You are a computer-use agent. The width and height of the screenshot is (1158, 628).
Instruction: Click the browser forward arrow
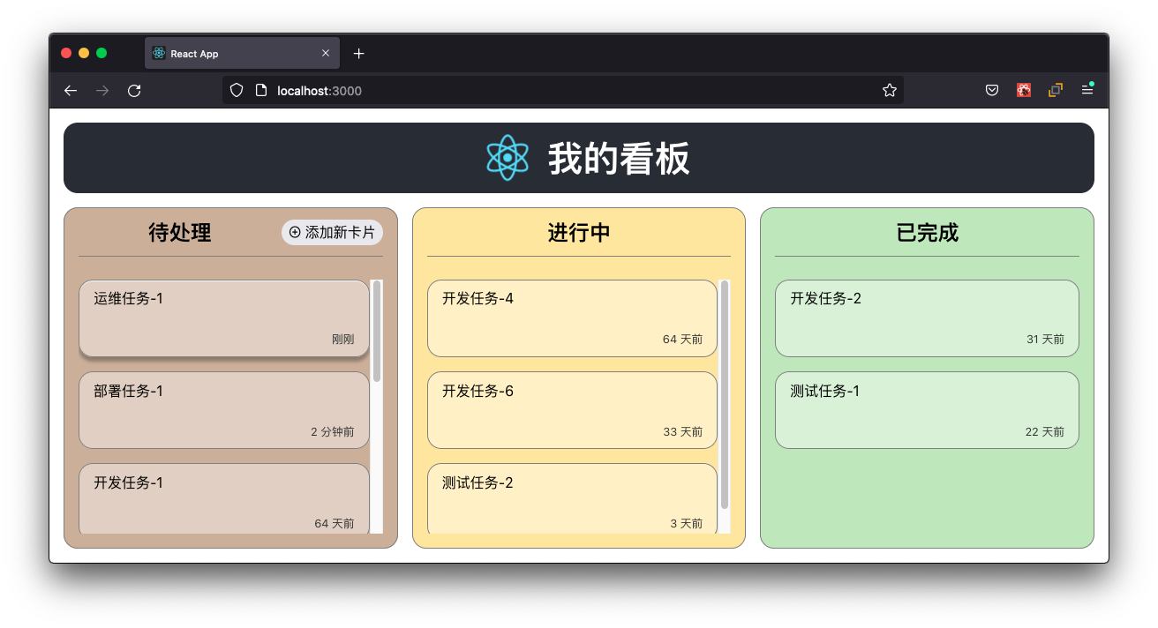[x=102, y=90]
